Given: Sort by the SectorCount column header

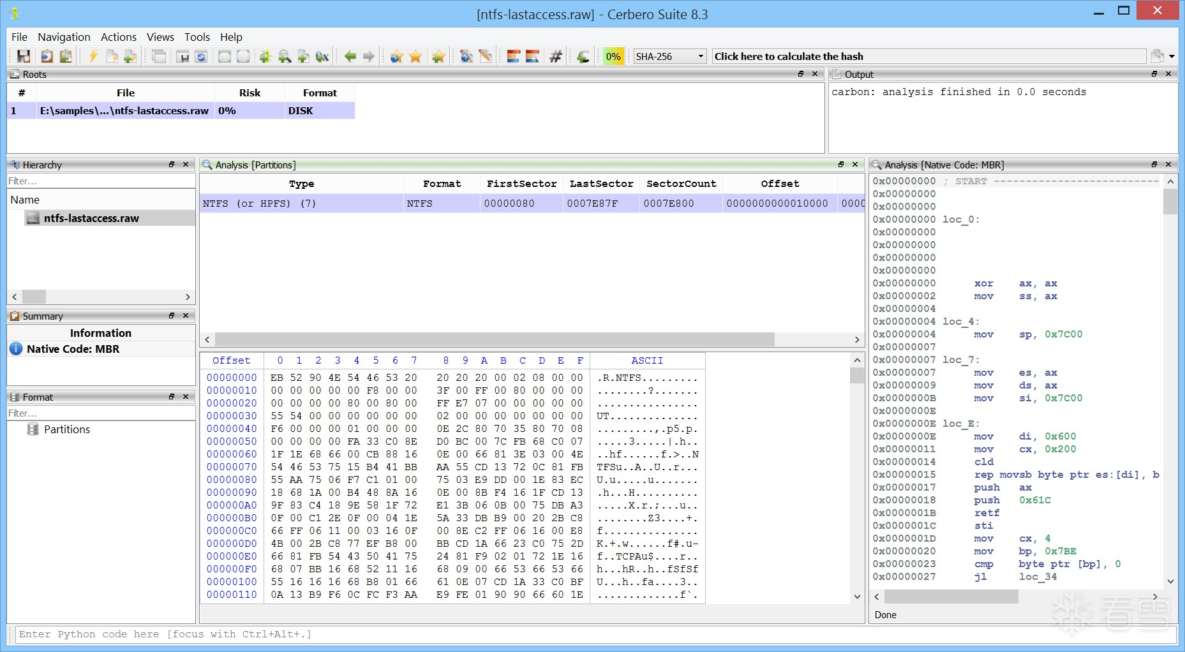Looking at the screenshot, I should 681,184.
